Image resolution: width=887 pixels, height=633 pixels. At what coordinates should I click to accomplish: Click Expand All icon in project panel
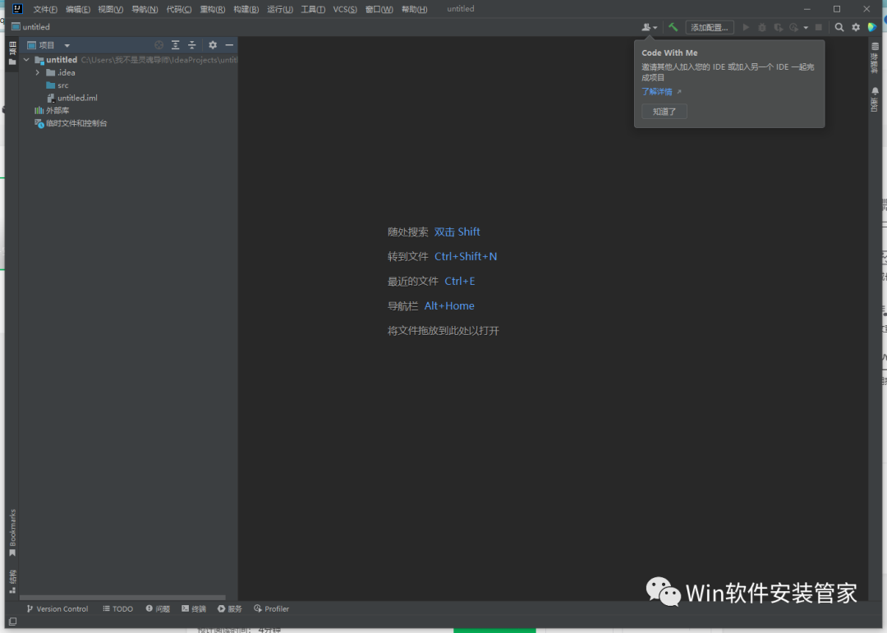[x=176, y=45]
